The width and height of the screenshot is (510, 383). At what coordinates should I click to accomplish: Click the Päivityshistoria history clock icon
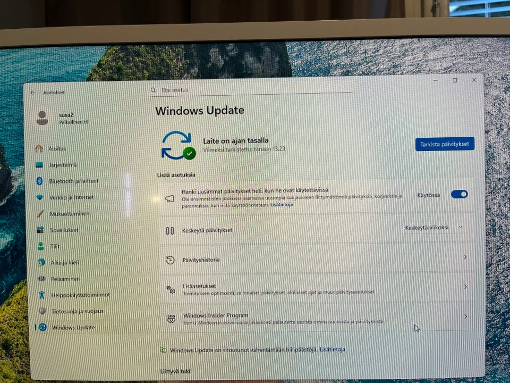170,260
